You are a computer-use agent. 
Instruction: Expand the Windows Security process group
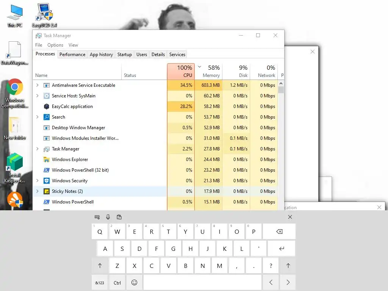pyautogui.click(x=38, y=181)
